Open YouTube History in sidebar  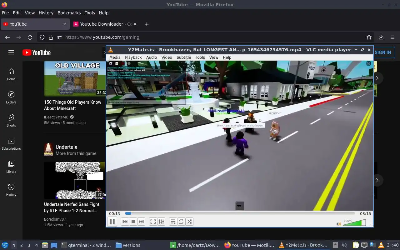pos(11,190)
